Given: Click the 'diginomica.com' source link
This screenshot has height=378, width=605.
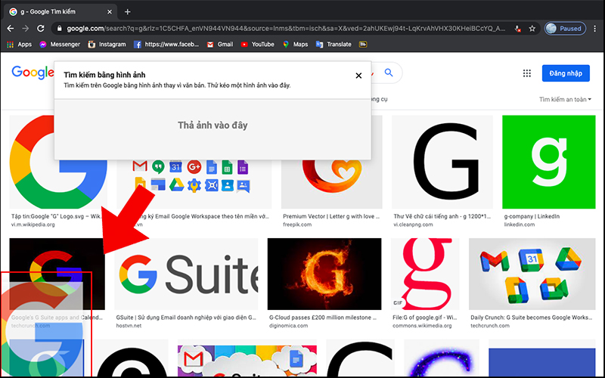Looking at the screenshot, I should click(x=289, y=326).
